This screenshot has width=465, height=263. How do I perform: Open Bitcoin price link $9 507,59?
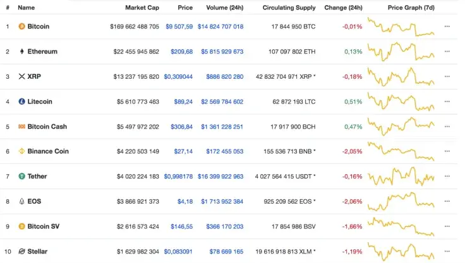179,26
